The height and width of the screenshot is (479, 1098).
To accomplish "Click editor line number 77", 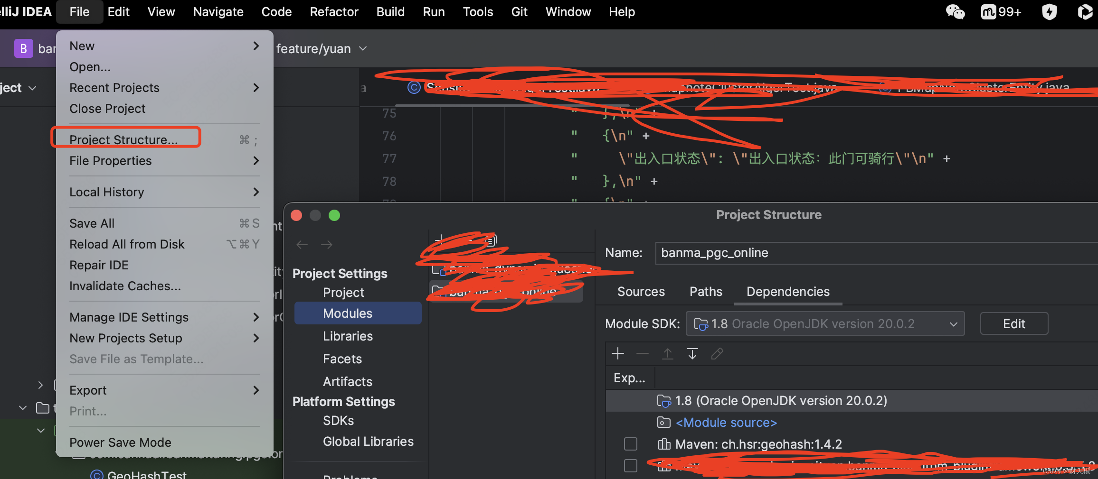I will click(389, 158).
